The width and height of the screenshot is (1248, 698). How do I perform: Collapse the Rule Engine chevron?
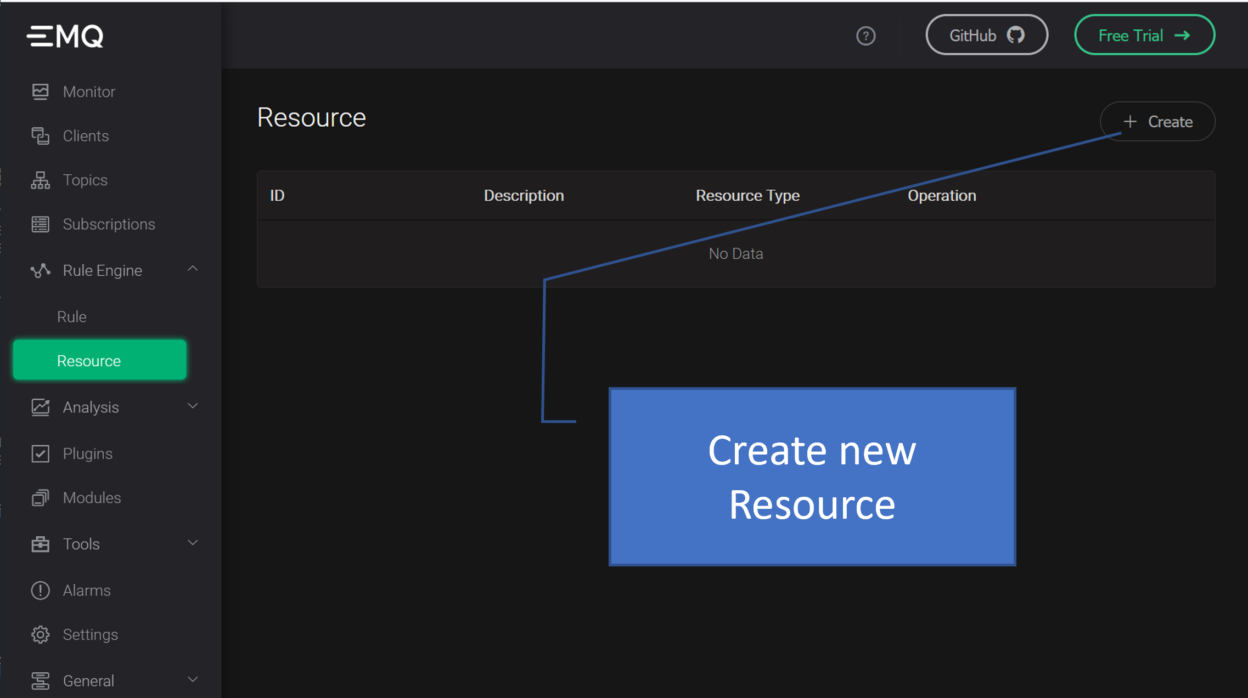[193, 269]
